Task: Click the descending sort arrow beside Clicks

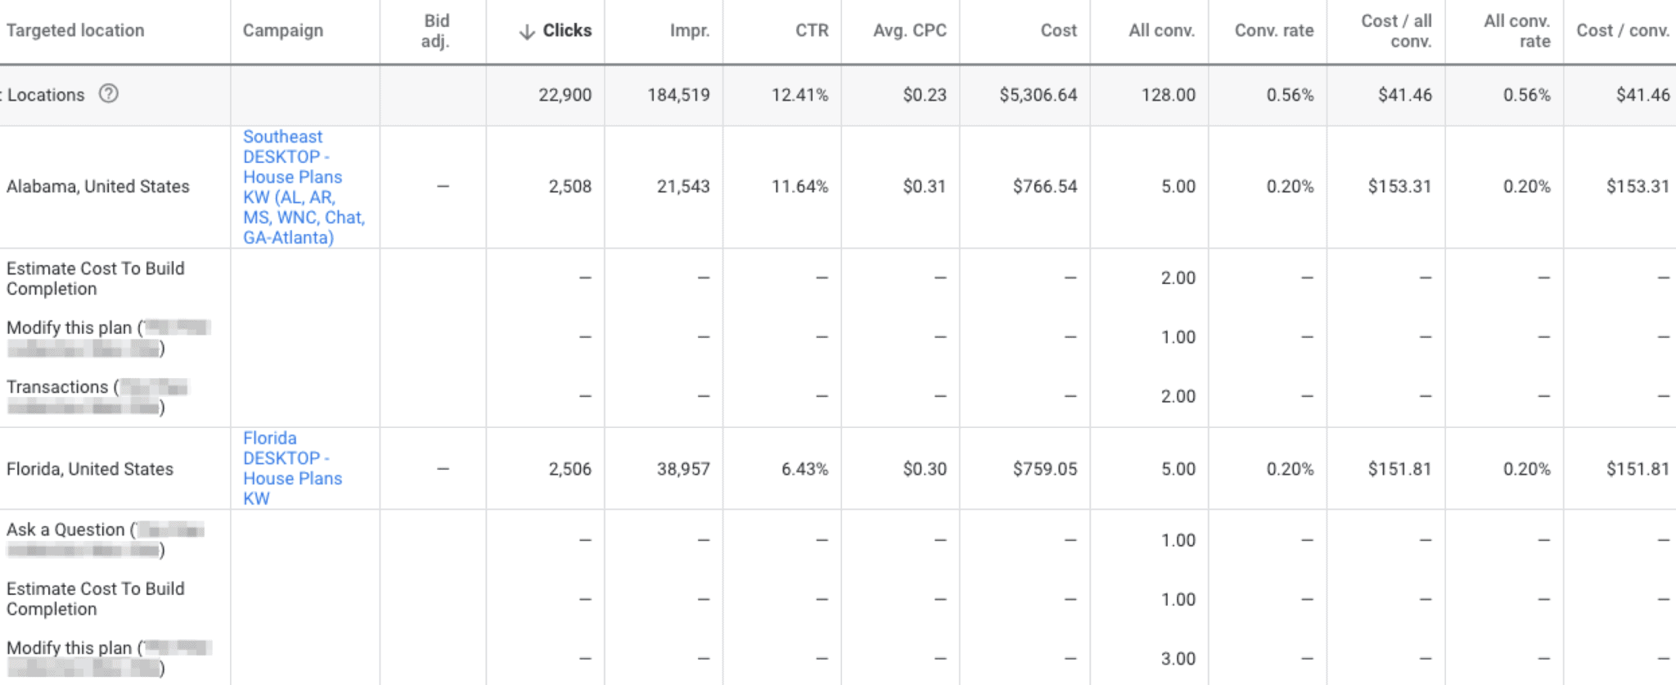Action: tap(527, 30)
